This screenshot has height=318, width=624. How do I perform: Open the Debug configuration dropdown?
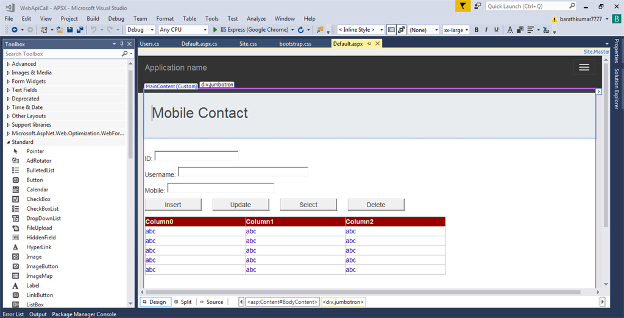[140, 30]
